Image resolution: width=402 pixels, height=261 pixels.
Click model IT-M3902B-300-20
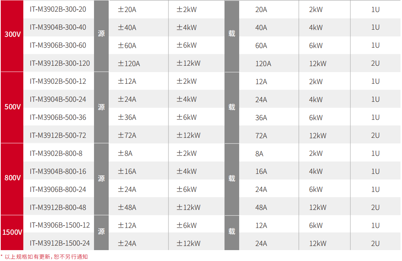click(x=58, y=9)
